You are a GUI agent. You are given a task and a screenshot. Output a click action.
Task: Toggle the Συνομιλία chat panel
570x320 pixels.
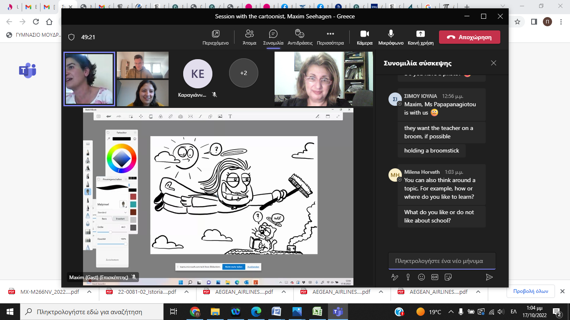273,37
